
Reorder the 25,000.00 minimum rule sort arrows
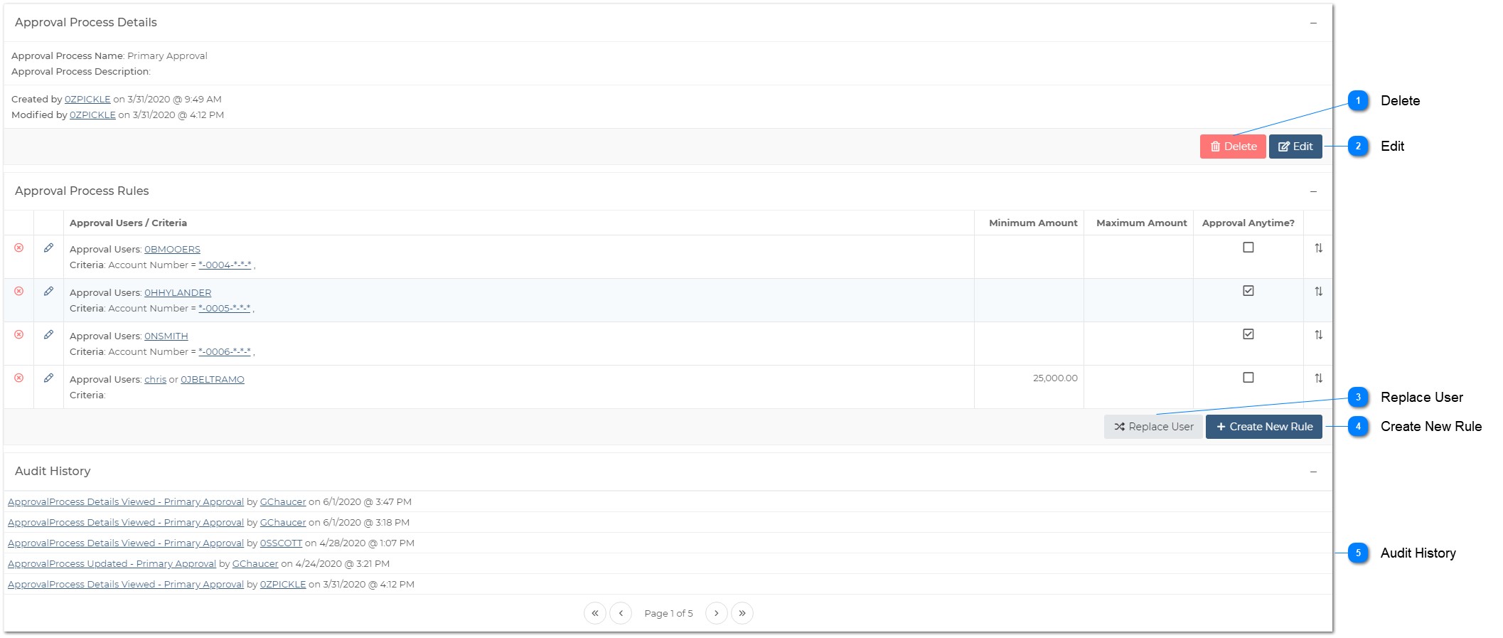(1319, 378)
